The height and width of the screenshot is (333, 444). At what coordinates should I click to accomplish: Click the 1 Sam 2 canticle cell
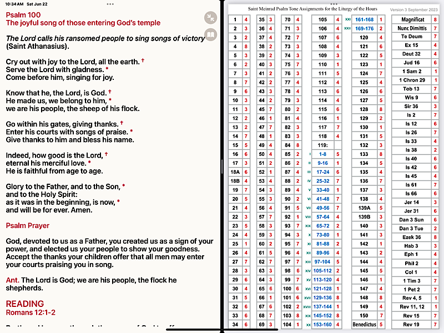click(x=412, y=72)
